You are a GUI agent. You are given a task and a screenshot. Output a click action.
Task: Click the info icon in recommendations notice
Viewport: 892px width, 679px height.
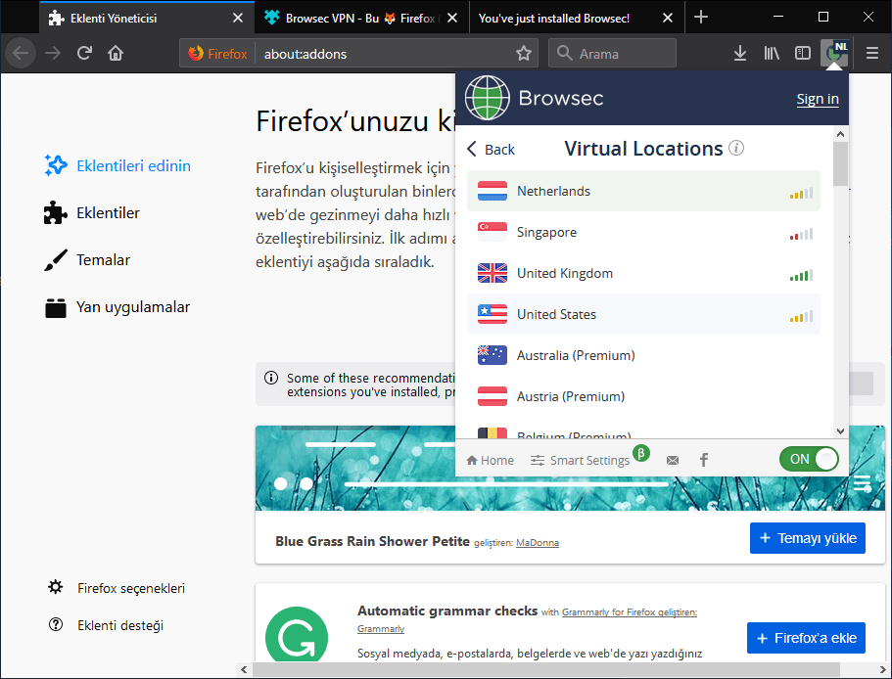[x=271, y=378]
